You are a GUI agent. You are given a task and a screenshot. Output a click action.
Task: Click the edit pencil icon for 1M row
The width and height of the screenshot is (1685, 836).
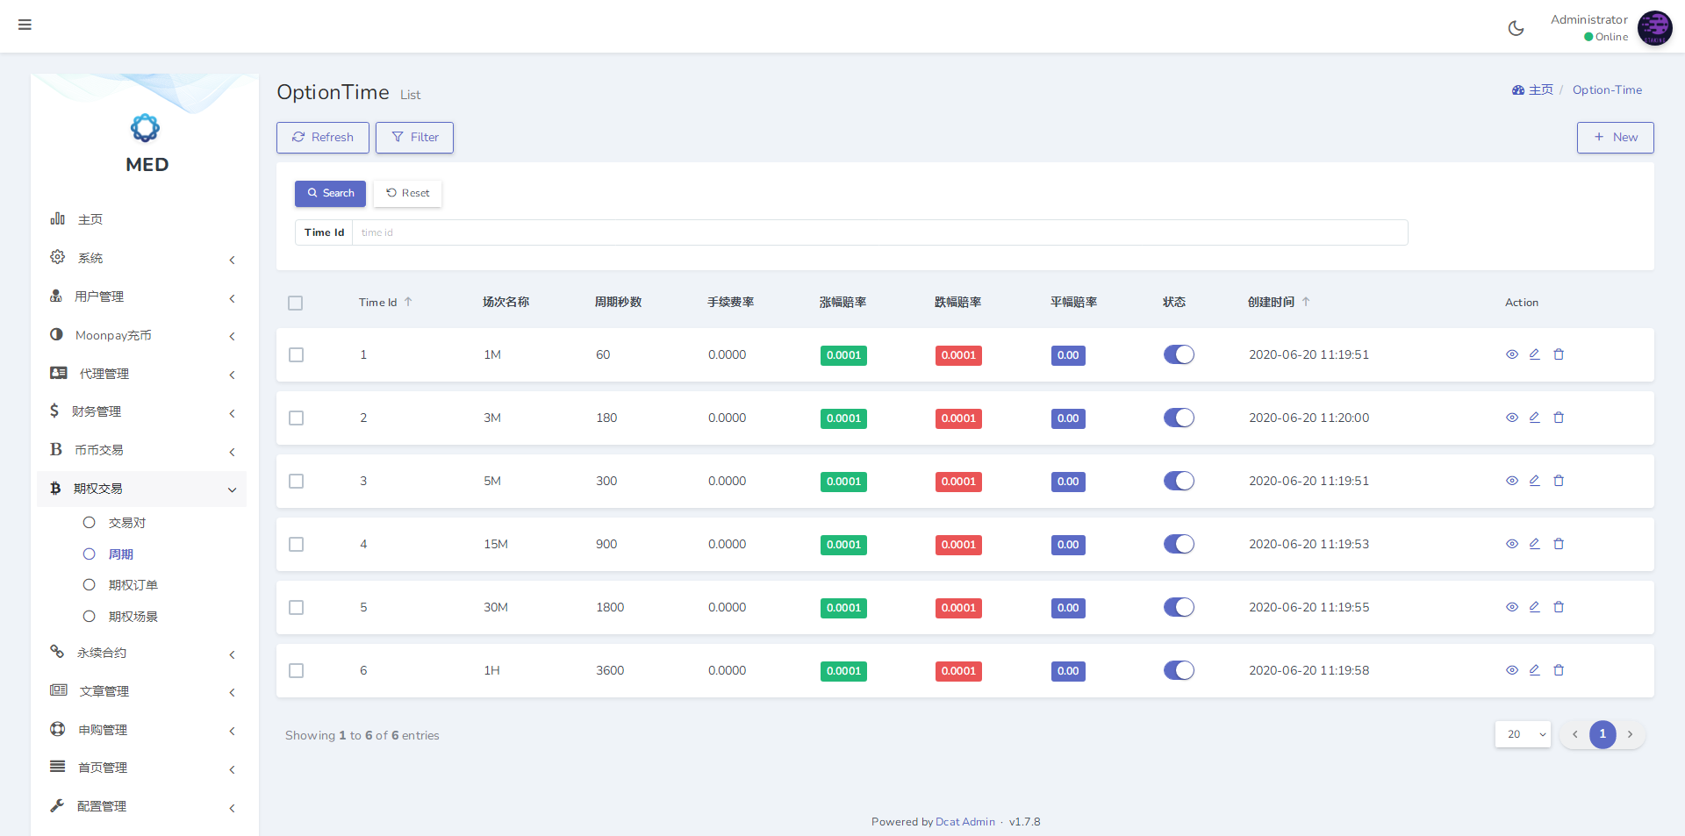1534,354
